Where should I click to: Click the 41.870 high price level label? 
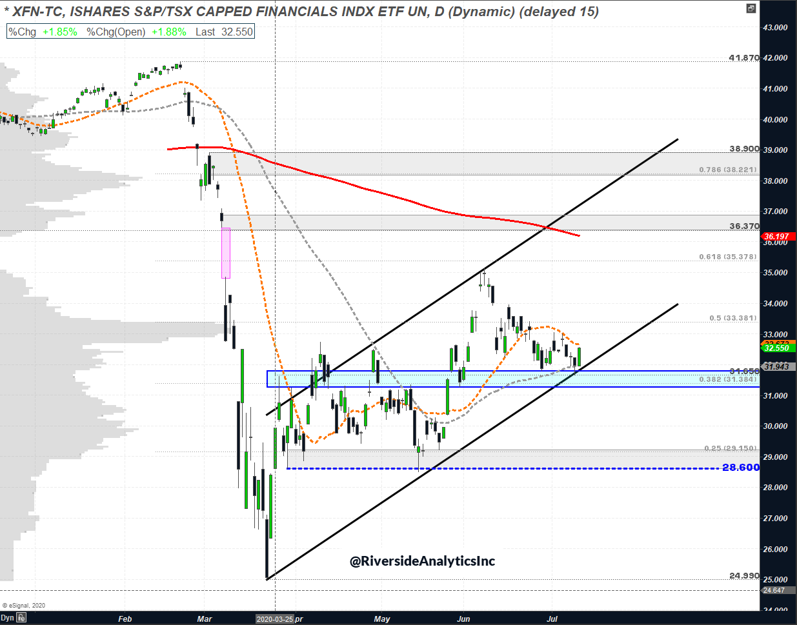(x=743, y=58)
